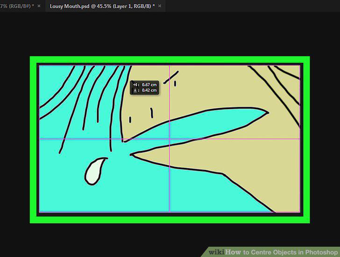The width and height of the screenshot is (340, 257).
Task: Close the Lousy Mouth.psd tab
Action: pyautogui.click(x=160, y=6)
